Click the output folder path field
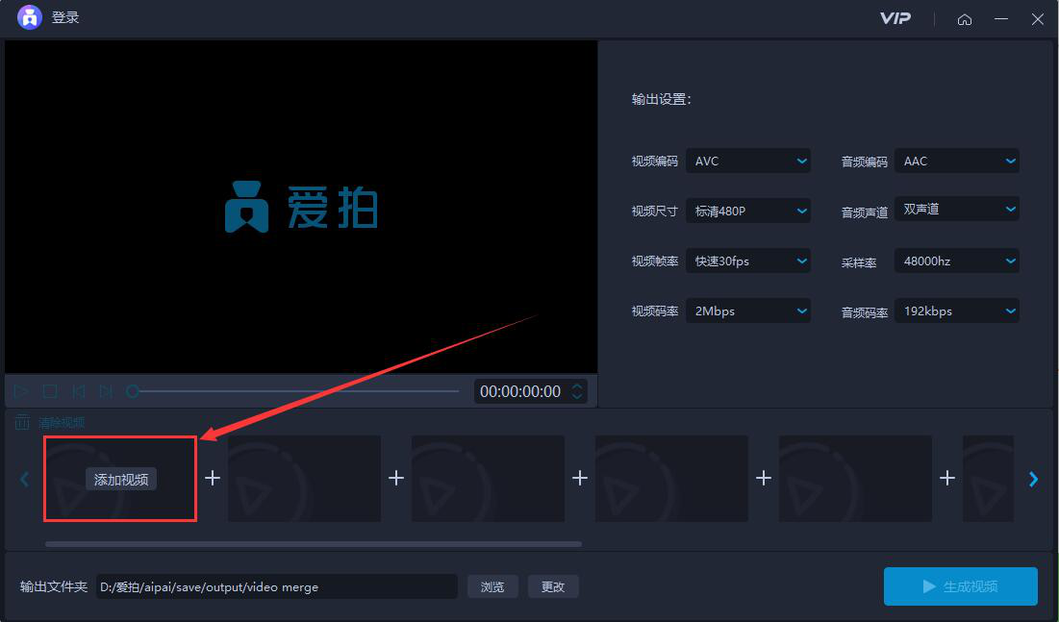 pyautogui.click(x=277, y=586)
